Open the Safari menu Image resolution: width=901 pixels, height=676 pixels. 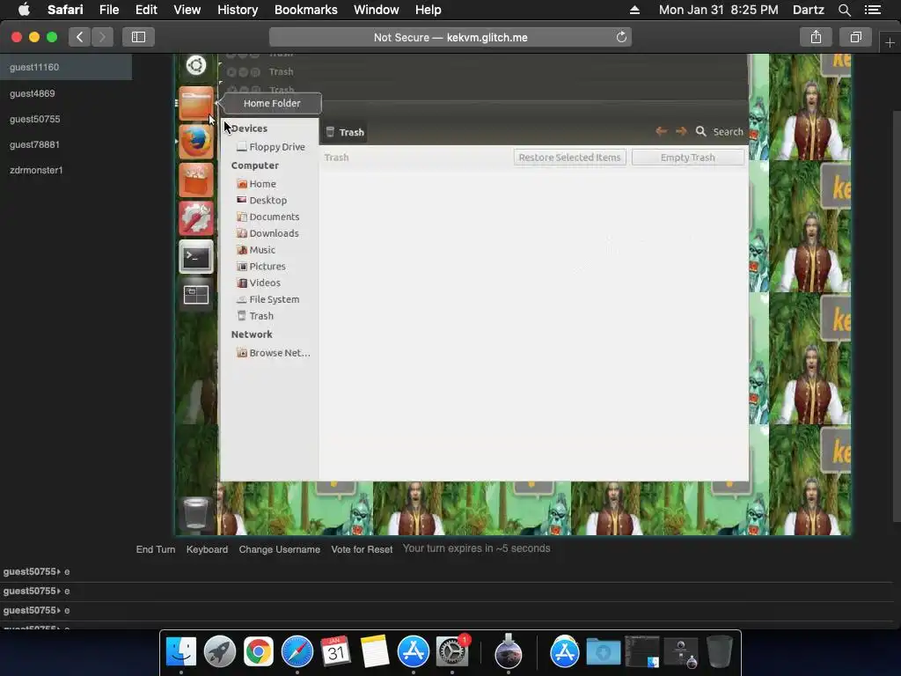(x=65, y=10)
